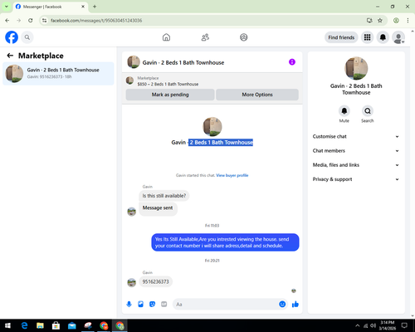Click the 'Message sent' bubble
The width and height of the screenshot is (415, 332).
tap(158, 208)
